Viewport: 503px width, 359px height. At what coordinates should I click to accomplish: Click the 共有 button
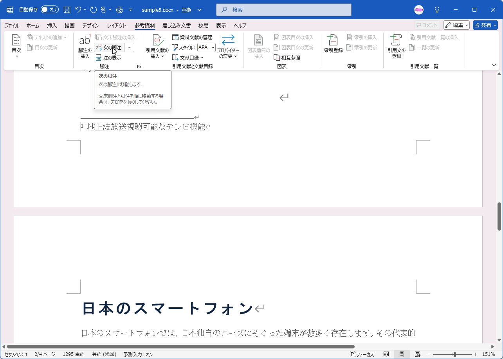click(x=485, y=25)
